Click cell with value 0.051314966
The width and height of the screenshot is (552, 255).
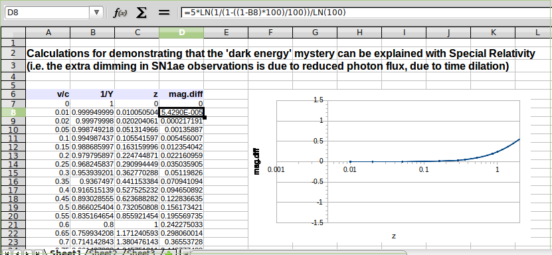[137, 129]
